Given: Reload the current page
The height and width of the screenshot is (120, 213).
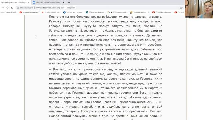Looking at the screenshot, I should click(7, 8).
